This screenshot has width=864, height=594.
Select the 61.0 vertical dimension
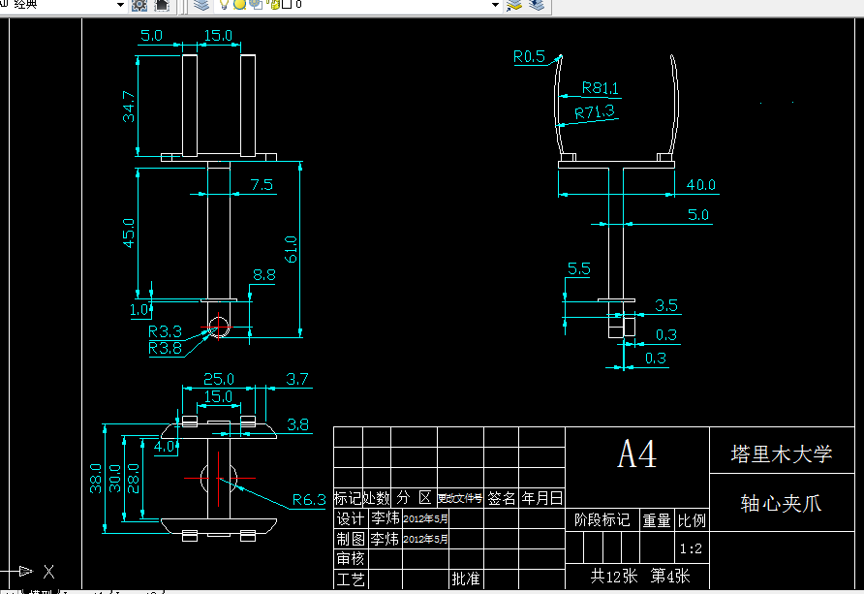pyautogui.click(x=291, y=250)
